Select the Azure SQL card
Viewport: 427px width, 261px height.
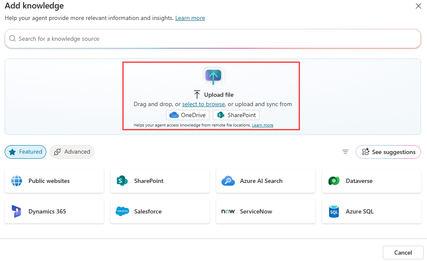click(371, 211)
